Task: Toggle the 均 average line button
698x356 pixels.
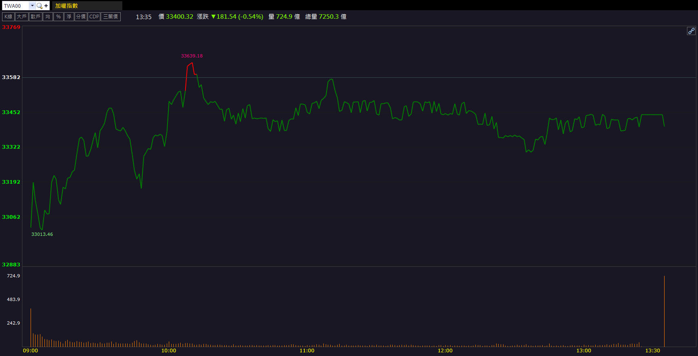Action: click(48, 17)
